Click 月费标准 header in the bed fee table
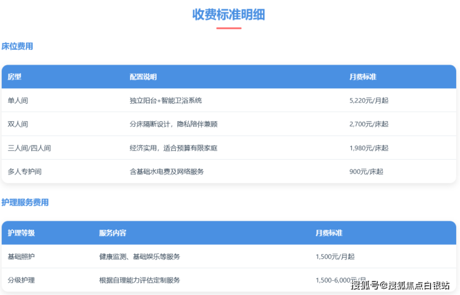The width and height of the screenshot is (460, 295). (x=362, y=77)
